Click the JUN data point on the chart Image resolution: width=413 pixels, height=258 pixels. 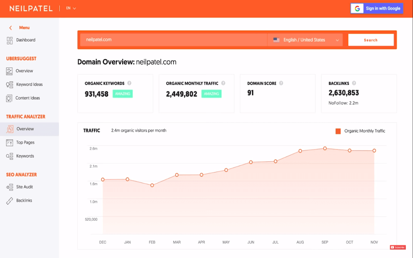tap(251, 162)
